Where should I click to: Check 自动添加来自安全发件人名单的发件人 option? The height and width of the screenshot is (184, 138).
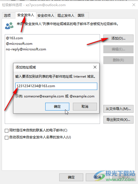coord(6,138)
